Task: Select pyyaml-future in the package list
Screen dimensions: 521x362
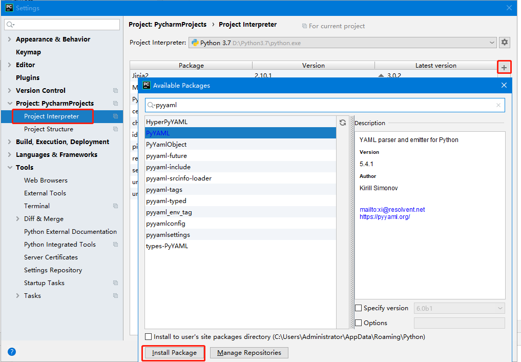Action: (241, 156)
